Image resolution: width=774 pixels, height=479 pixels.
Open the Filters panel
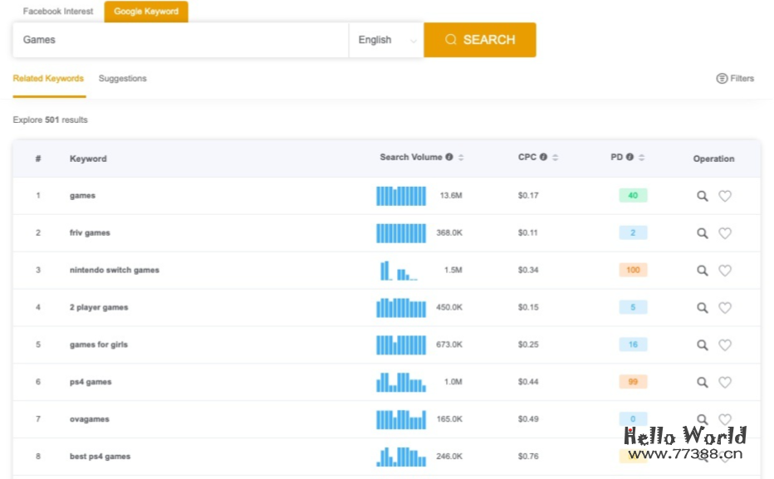click(x=735, y=79)
